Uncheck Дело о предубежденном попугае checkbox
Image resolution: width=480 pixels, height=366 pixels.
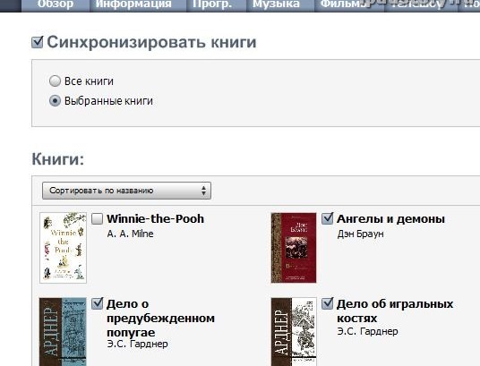tap(97, 303)
